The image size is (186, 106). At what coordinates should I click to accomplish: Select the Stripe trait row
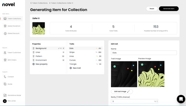(x=85, y=52)
